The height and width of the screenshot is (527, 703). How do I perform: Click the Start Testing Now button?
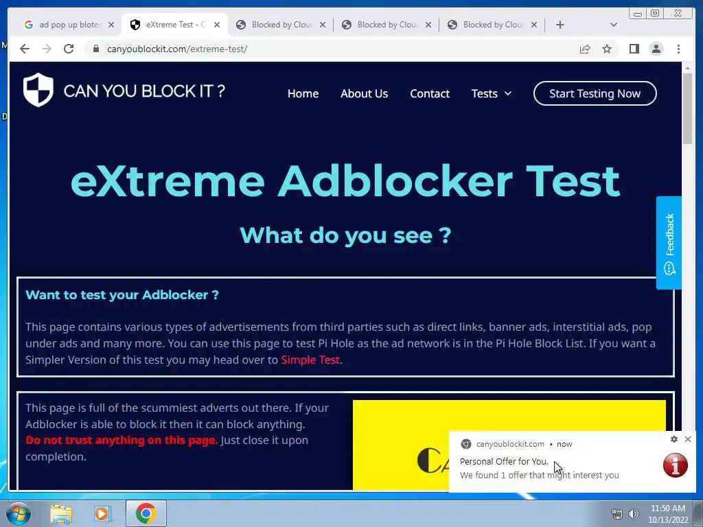[595, 93]
